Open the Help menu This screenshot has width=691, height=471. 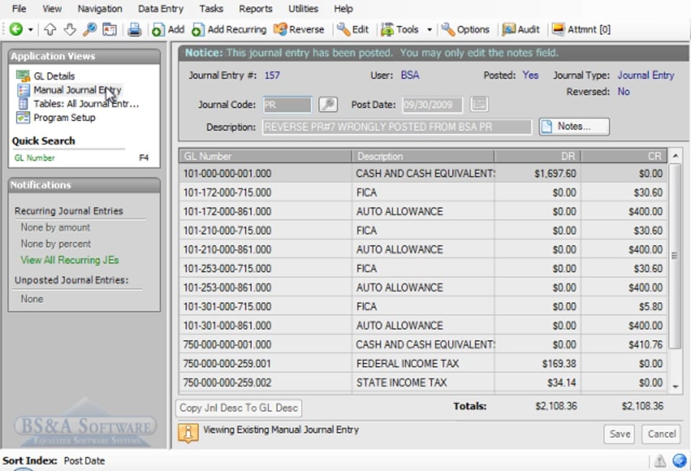343,9
